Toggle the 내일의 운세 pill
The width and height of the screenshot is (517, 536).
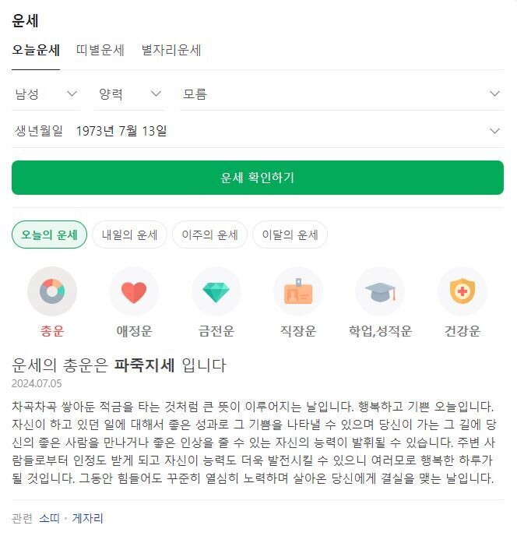(x=129, y=235)
